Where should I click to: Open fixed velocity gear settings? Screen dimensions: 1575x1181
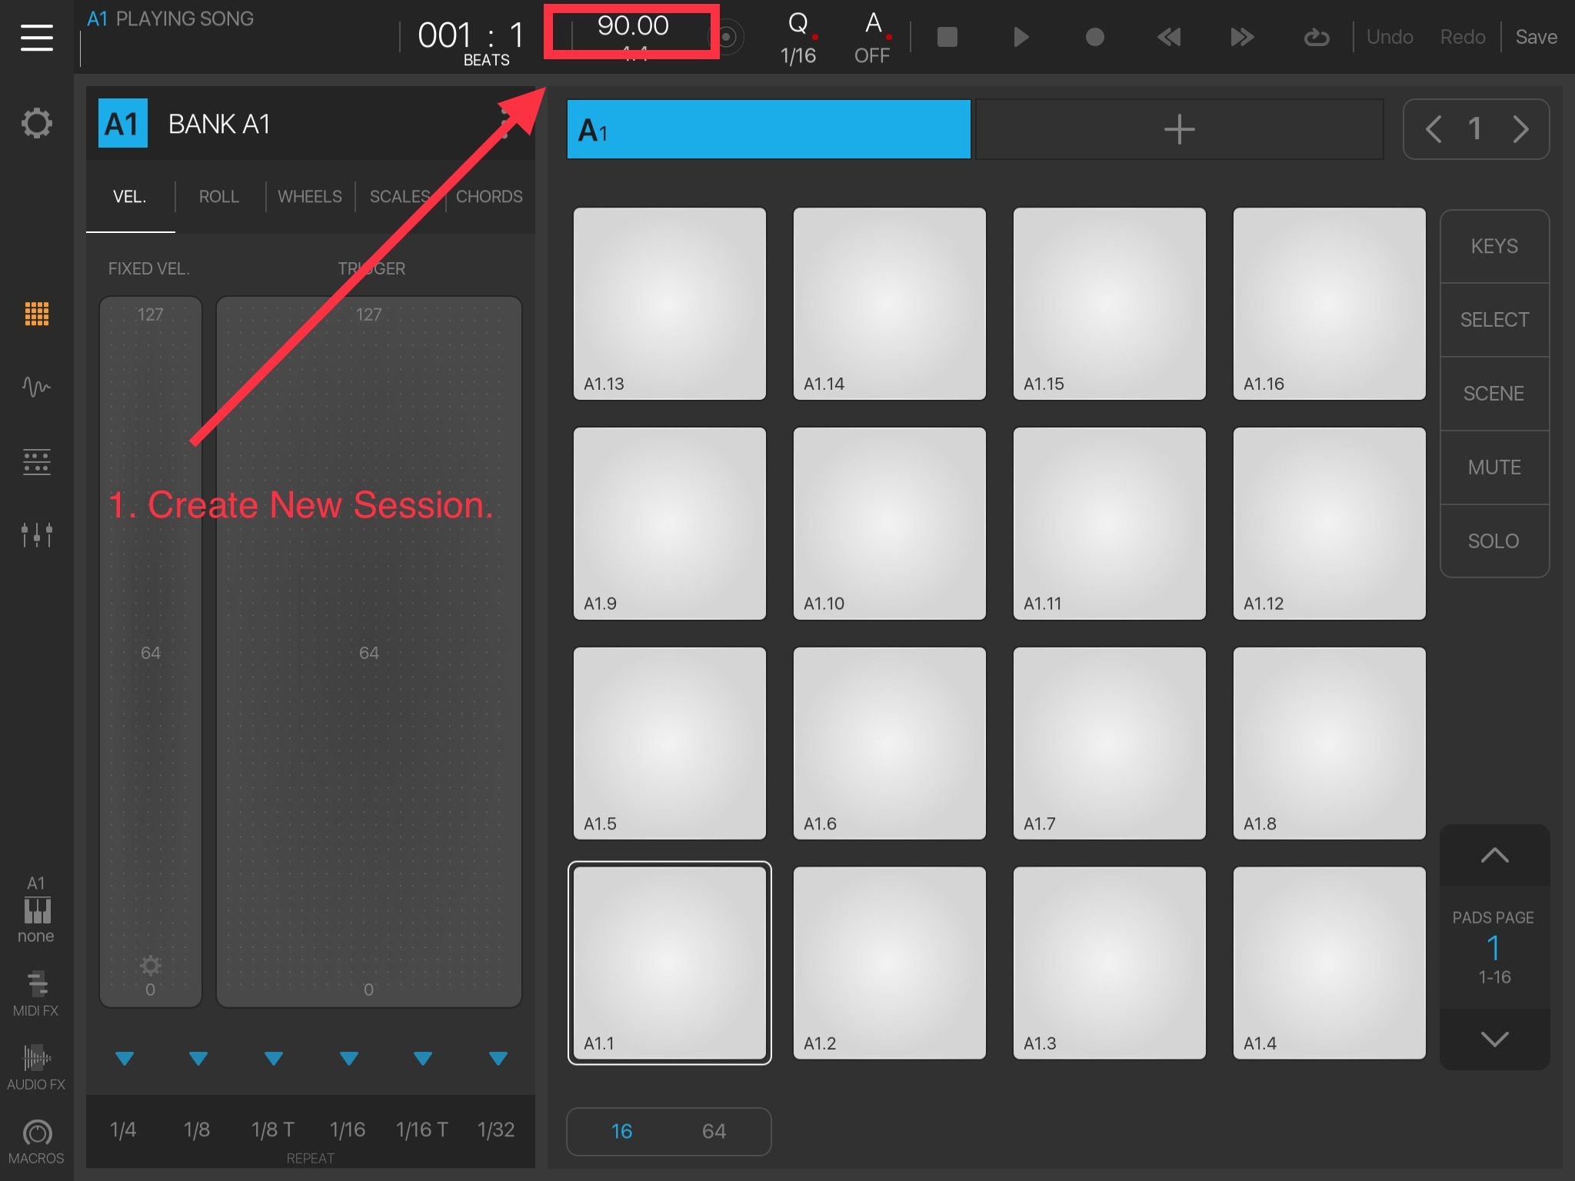coord(150,966)
